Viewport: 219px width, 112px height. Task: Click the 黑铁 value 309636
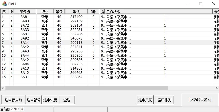[x=76, y=60]
